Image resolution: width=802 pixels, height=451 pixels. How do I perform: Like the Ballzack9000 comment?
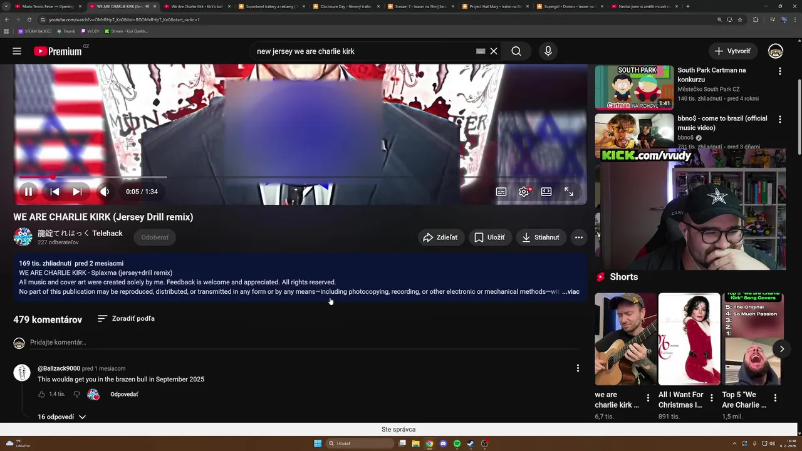[41, 394]
